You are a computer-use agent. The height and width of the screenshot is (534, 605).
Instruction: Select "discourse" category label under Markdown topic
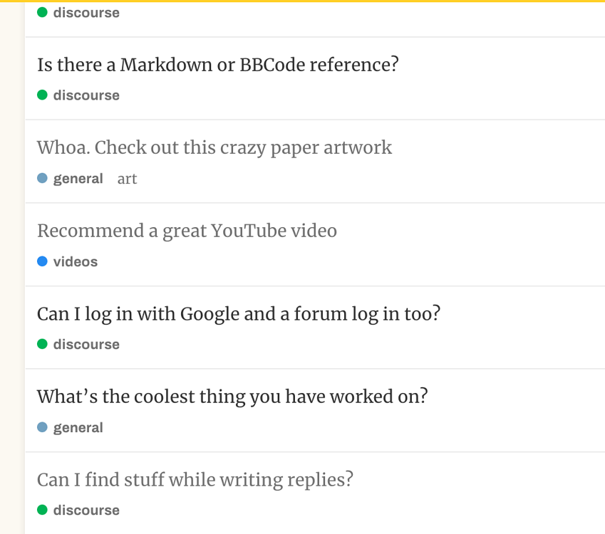click(x=86, y=95)
